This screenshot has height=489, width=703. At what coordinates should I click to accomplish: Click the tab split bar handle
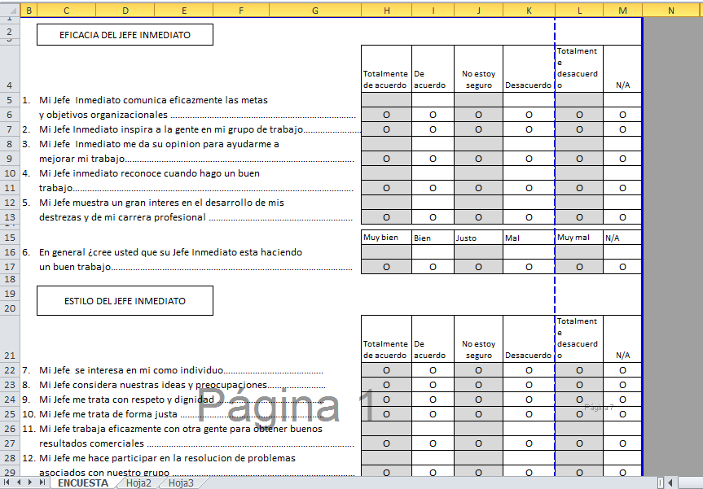point(661,482)
